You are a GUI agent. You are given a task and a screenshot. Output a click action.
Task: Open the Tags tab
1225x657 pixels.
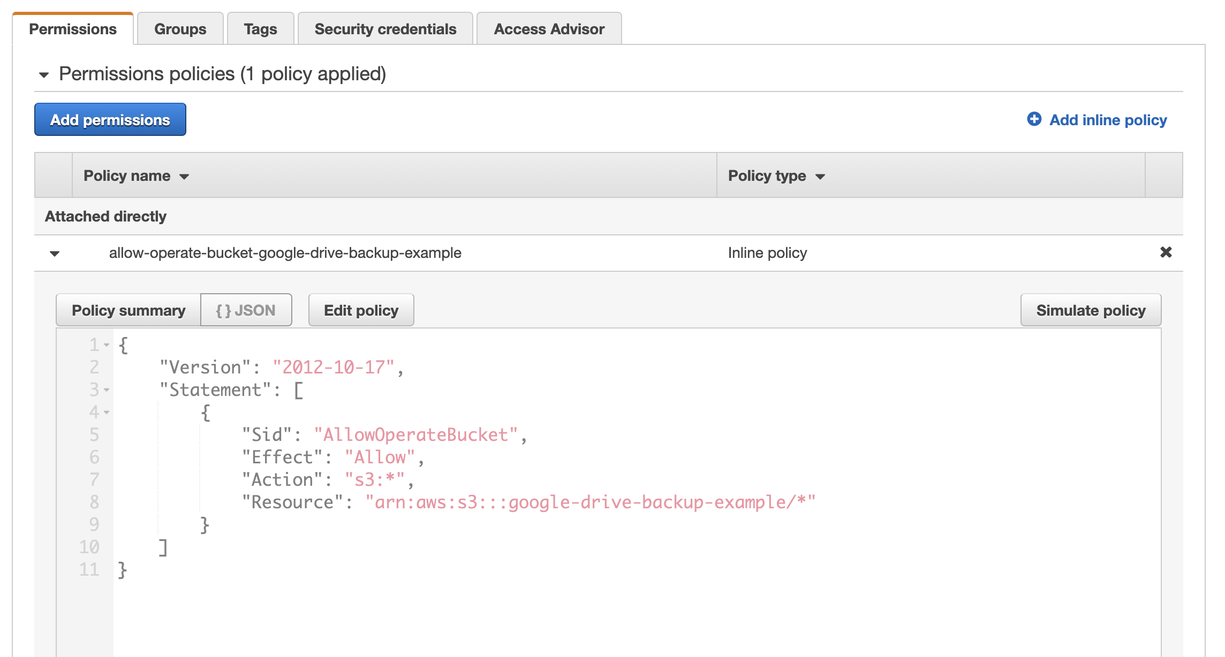tap(260, 29)
